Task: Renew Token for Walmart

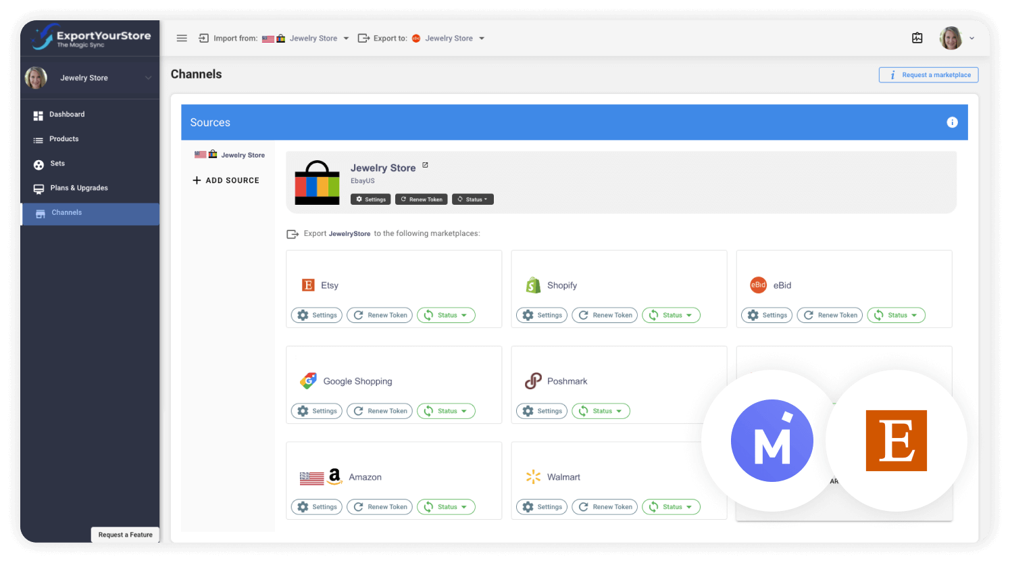Action: coord(605,507)
